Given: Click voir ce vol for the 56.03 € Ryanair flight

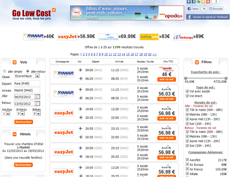Looking at the screenshot, I should click(x=166, y=99).
